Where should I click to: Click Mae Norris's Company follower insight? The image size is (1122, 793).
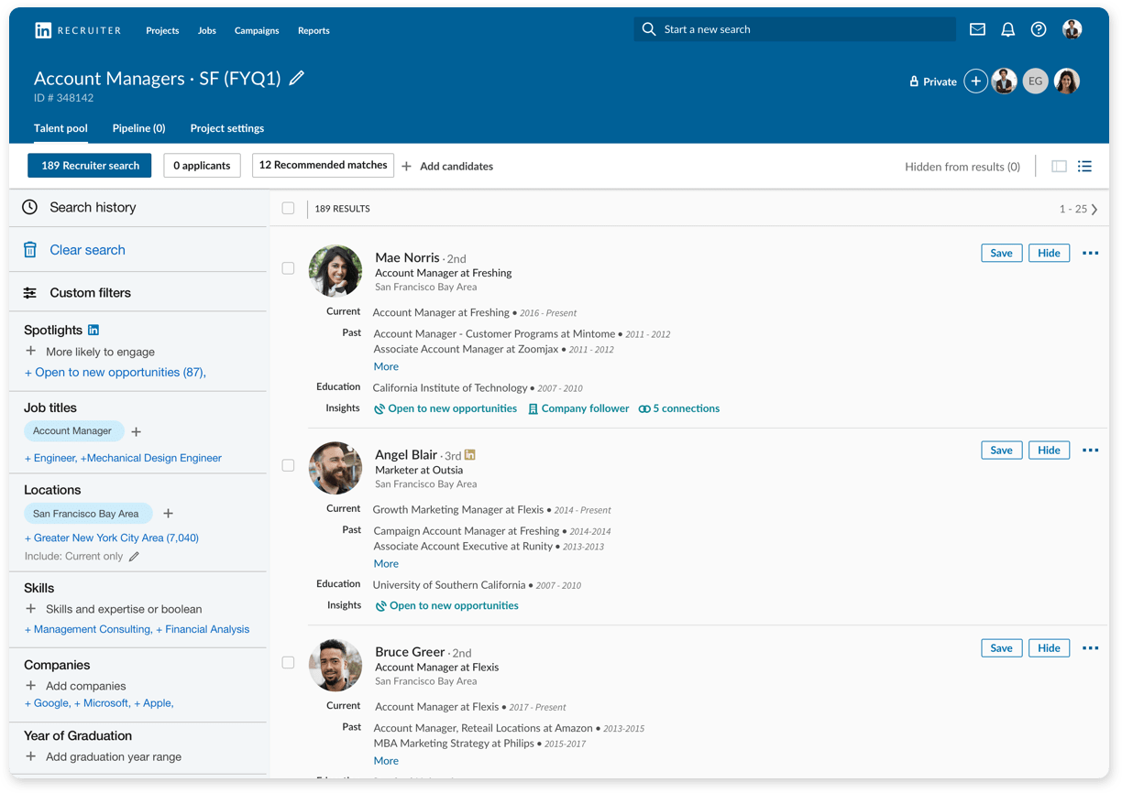578,408
